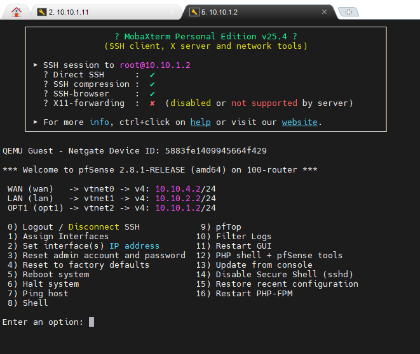The height and width of the screenshot is (354, 420).
Task: Open the website link
Action: pyautogui.click(x=299, y=122)
